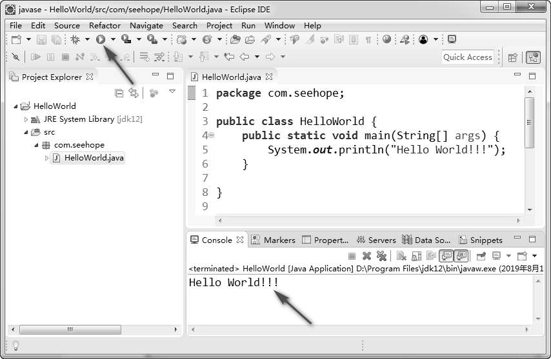This screenshot has height=359, width=551.
Task: Click the New Server icon in toolbar
Action: click(x=182, y=40)
